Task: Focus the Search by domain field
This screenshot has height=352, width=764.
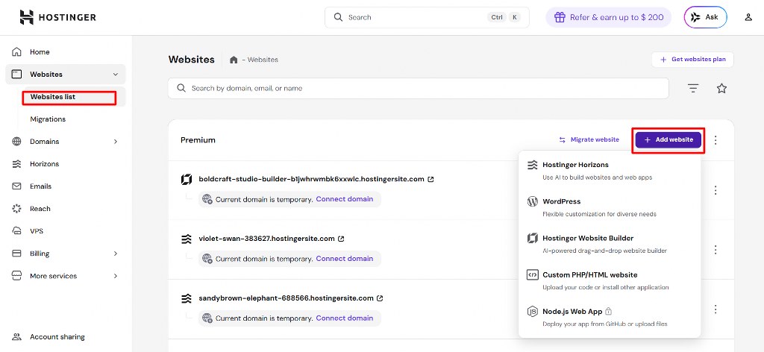Action: coord(418,88)
